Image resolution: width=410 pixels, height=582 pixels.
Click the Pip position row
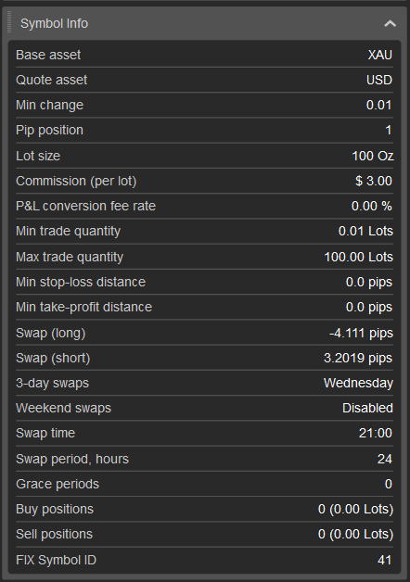coord(204,131)
